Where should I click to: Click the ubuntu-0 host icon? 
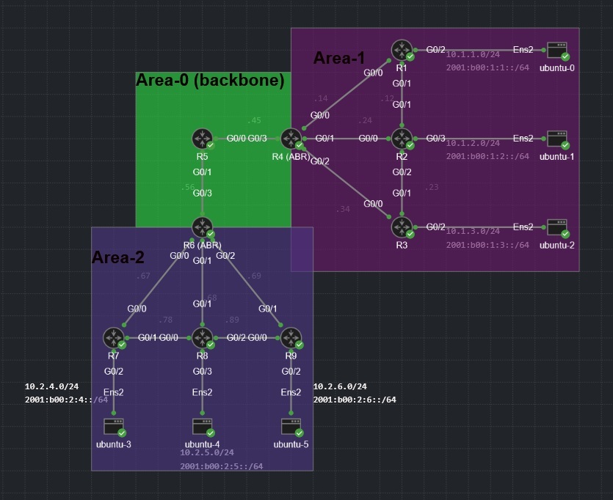click(x=557, y=51)
